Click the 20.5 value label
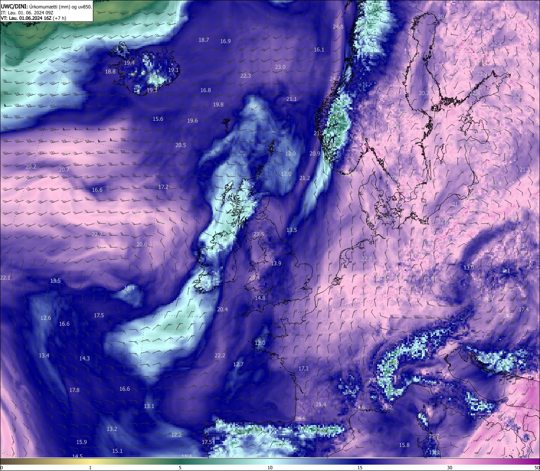 181,145
